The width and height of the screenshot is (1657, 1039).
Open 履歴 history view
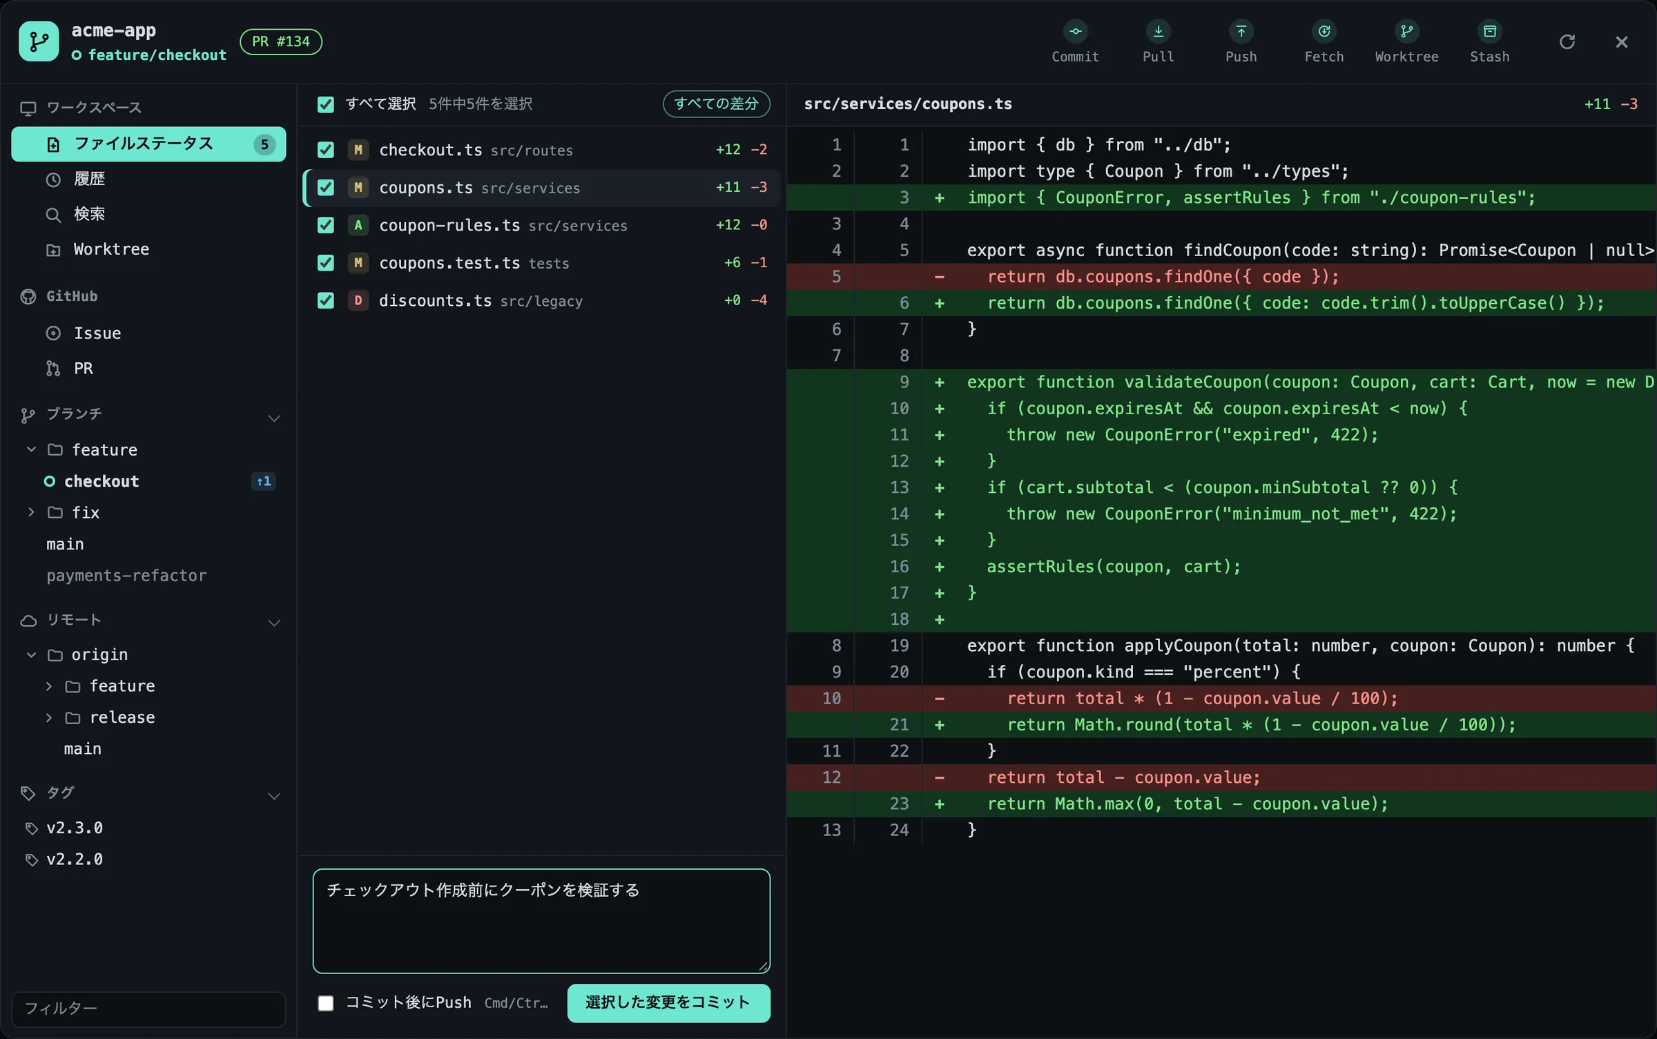(148, 179)
